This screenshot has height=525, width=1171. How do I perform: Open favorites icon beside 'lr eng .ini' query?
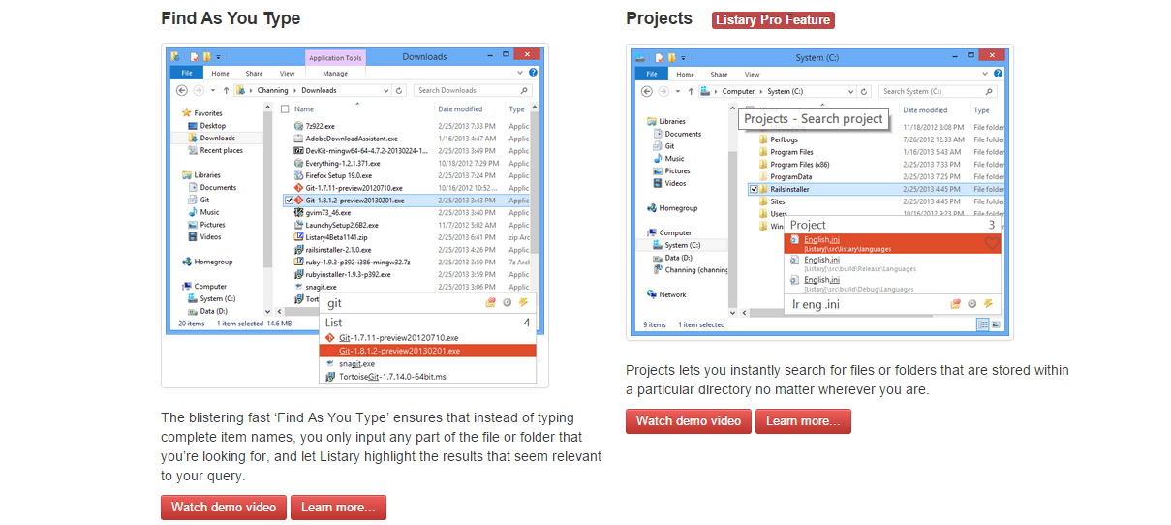(x=956, y=304)
